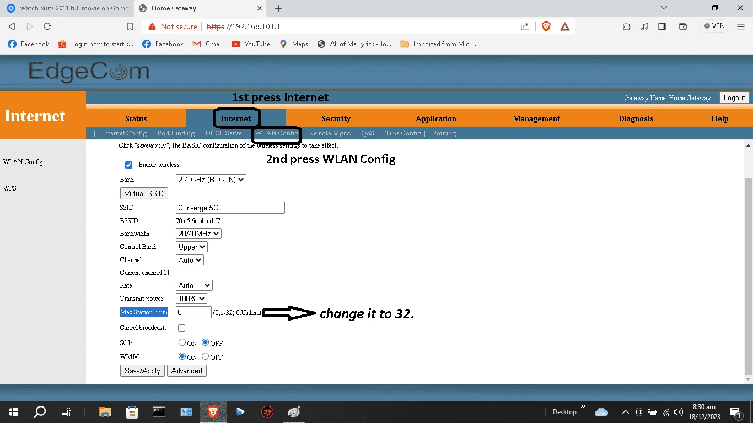753x423 pixels.
Task: Open the Port Binding submenu link
Action: click(x=176, y=133)
